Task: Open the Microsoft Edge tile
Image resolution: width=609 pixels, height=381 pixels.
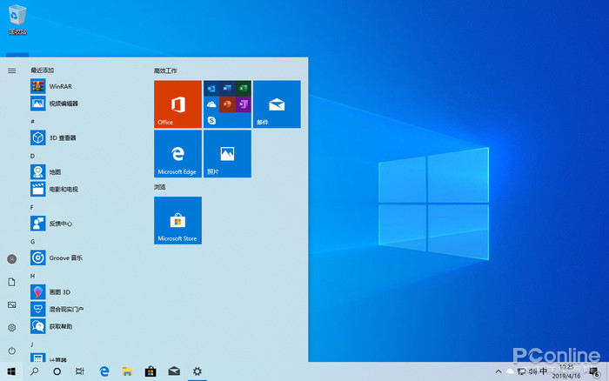Action: coord(177,154)
